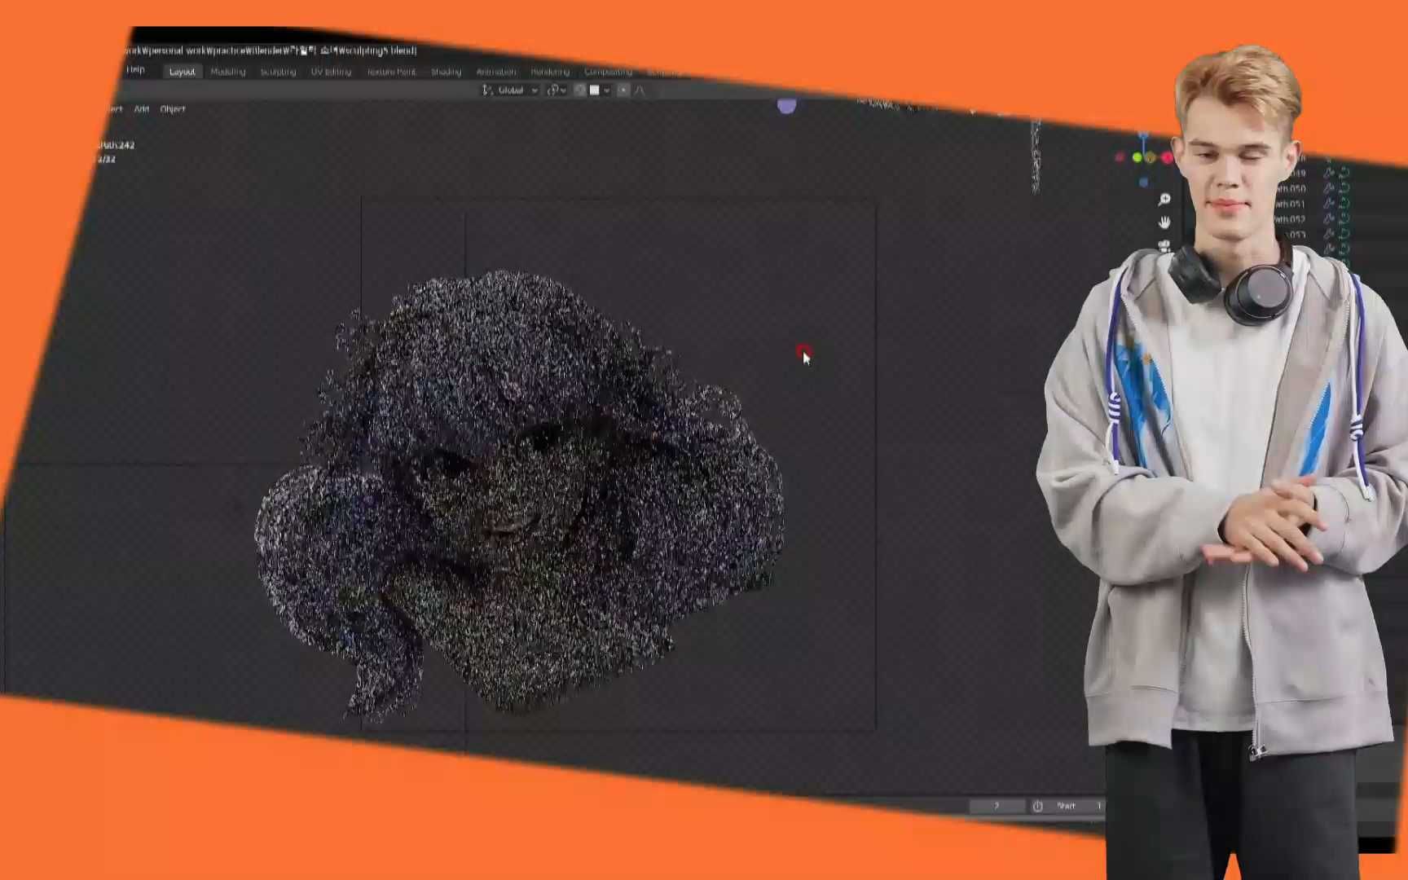Click the blue Z axis gizmo ball

coord(1143,135)
